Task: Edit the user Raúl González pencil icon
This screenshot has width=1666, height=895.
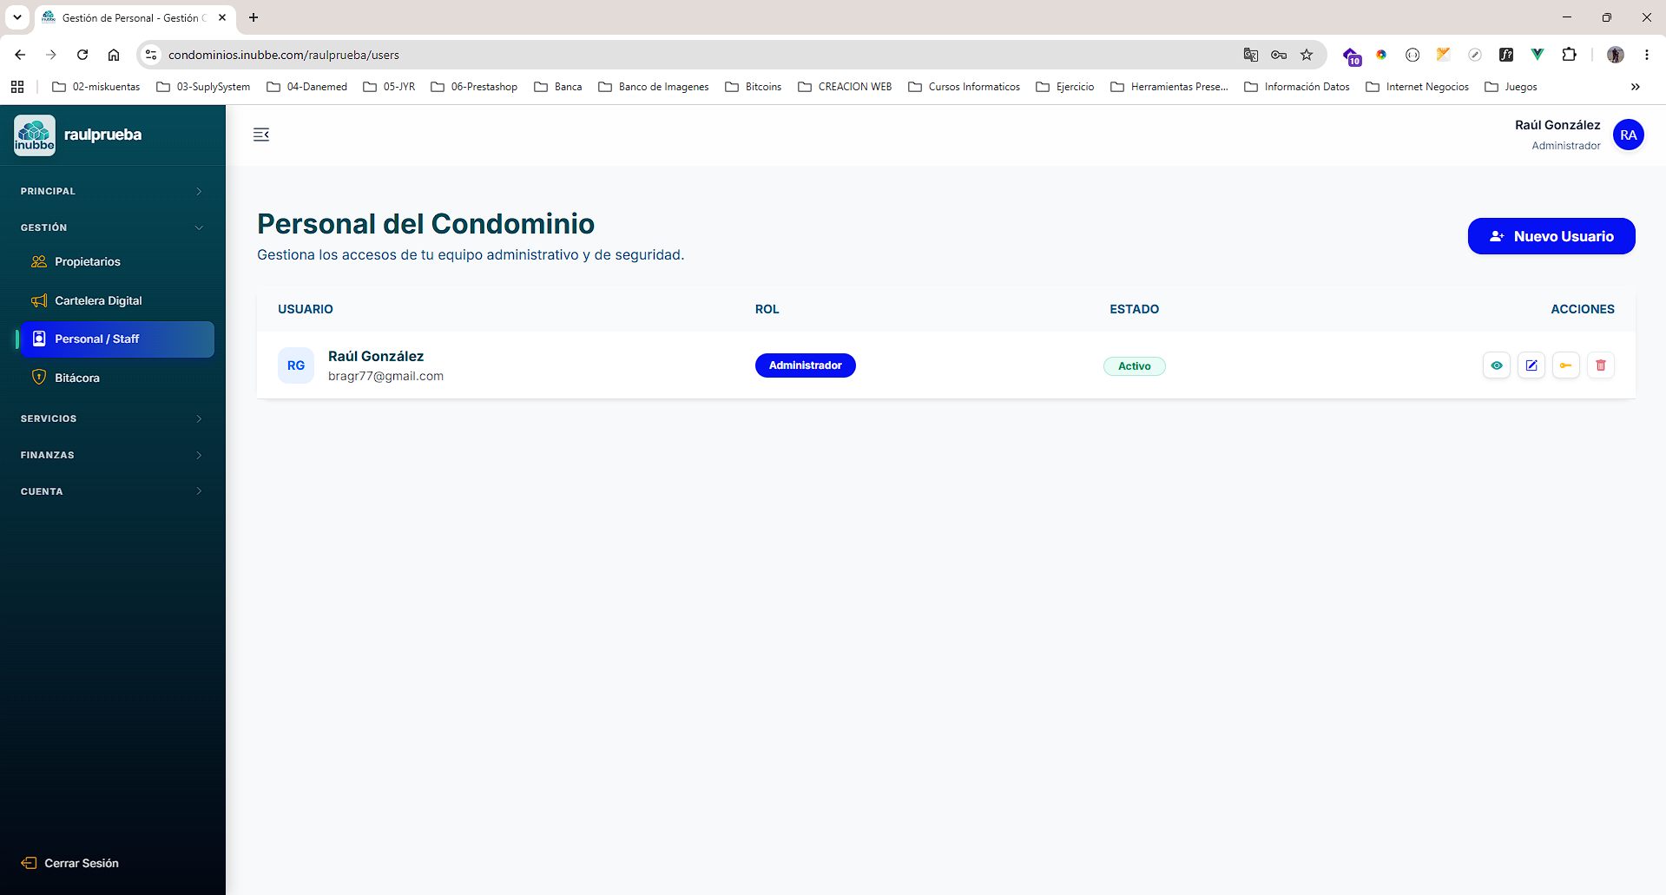Action: click(x=1531, y=365)
